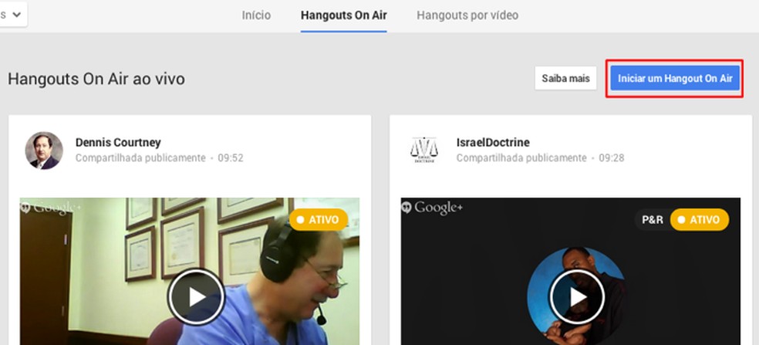Open IsraelDoctrine's scales logo avatar

[x=424, y=150]
